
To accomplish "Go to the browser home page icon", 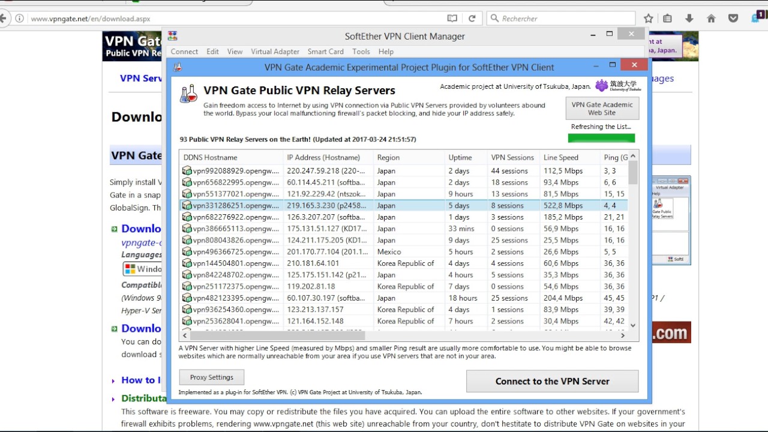I will point(711,19).
